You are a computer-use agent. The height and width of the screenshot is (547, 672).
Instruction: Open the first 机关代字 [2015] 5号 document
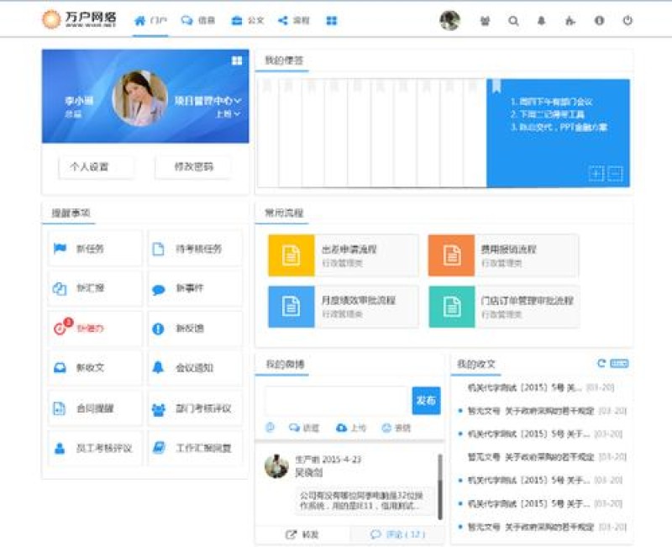pos(541,387)
